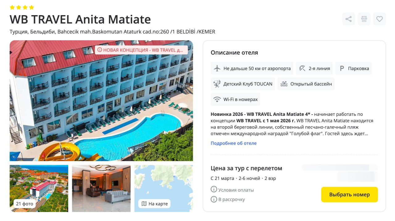
Task: Click the НОВАЯ КОНЦЕПЦИЯ red banner label
Action: coord(141,50)
